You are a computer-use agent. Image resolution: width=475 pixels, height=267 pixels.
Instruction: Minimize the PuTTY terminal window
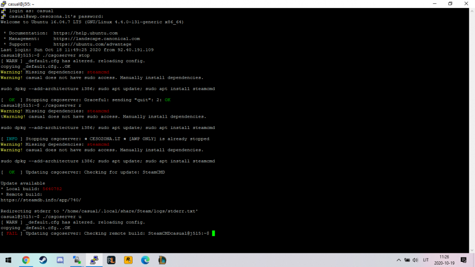coord(434,3)
